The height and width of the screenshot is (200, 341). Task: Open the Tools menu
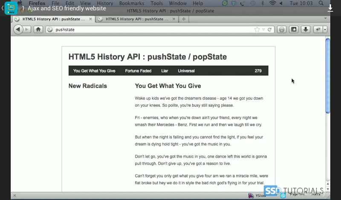point(156,3)
